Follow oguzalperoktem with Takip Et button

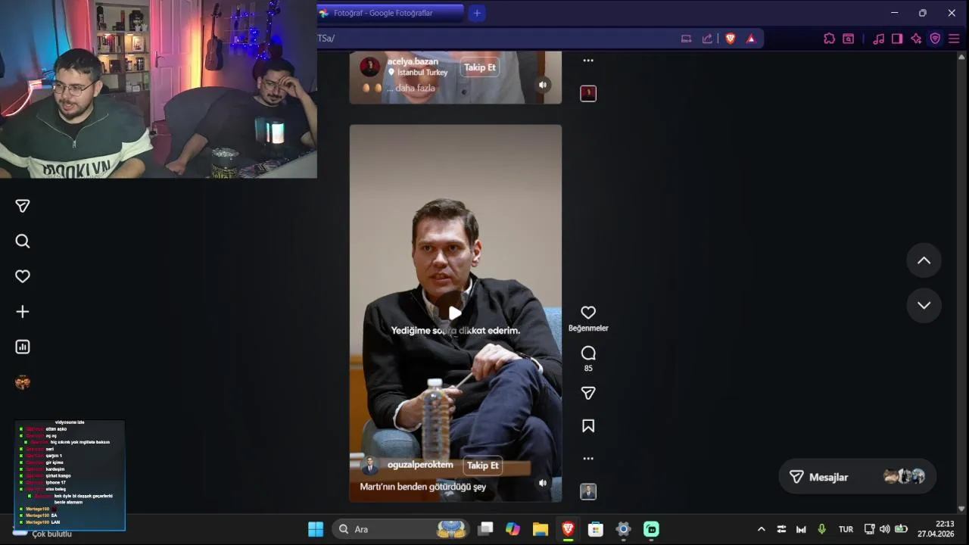coord(482,466)
